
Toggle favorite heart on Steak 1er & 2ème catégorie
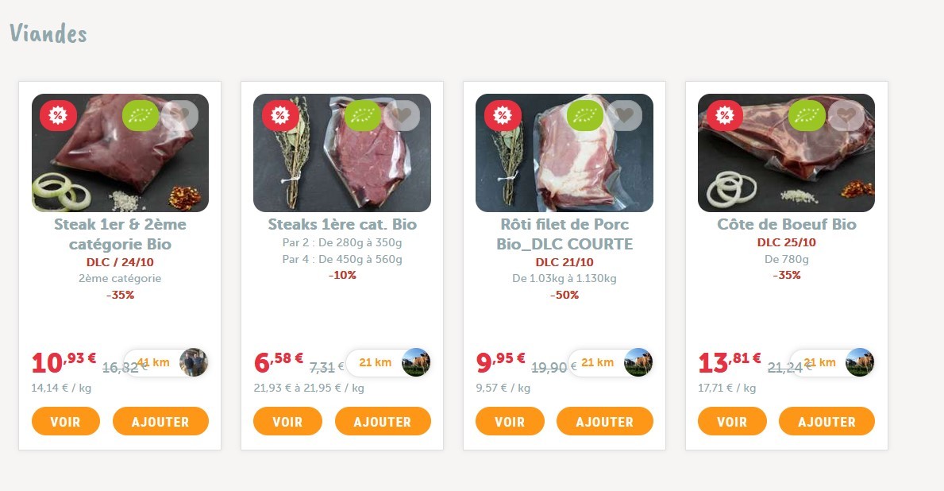179,115
